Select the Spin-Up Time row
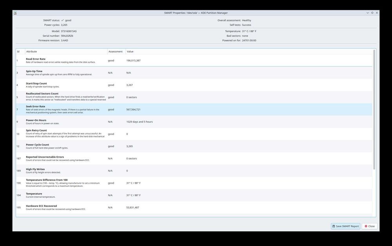Viewport: 392px width, 246px height. pyautogui.click(x=194, y=73)
